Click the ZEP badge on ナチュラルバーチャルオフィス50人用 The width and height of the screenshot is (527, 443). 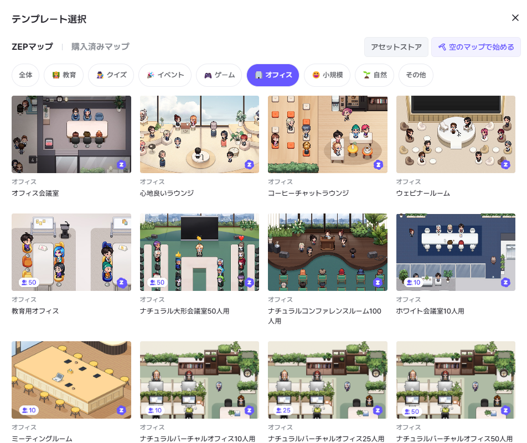coord(505,410)
